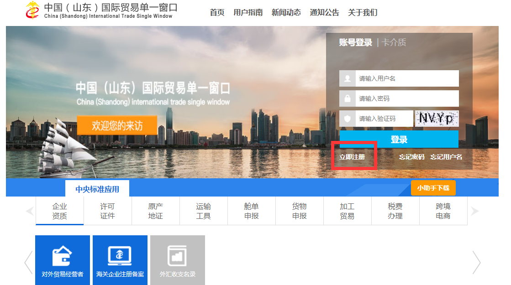Click the blue 登录 button
This screenshot has height=285, width=511.
[399, 139]
